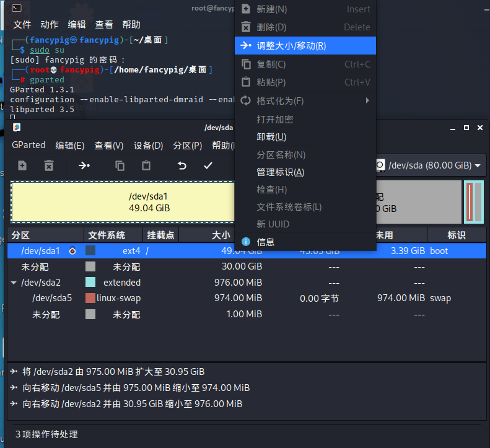Click the blue info icon in context menu

pos(246,242)
